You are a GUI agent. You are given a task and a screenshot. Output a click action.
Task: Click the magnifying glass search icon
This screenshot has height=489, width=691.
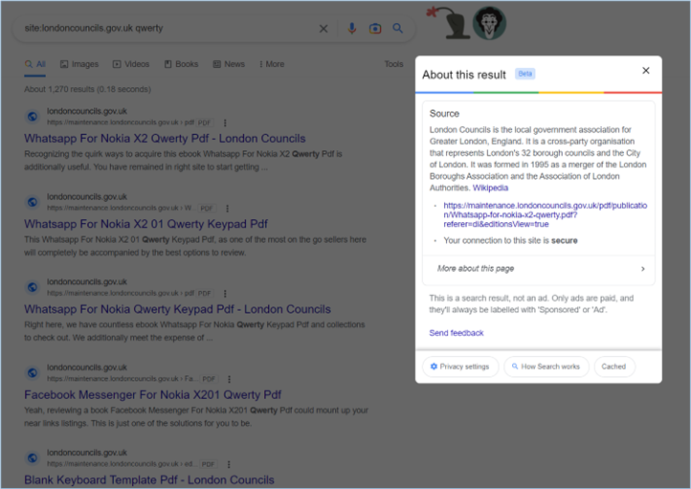[x=398, y=29]
